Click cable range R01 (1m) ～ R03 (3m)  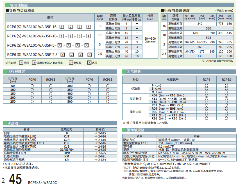(167, 105)
